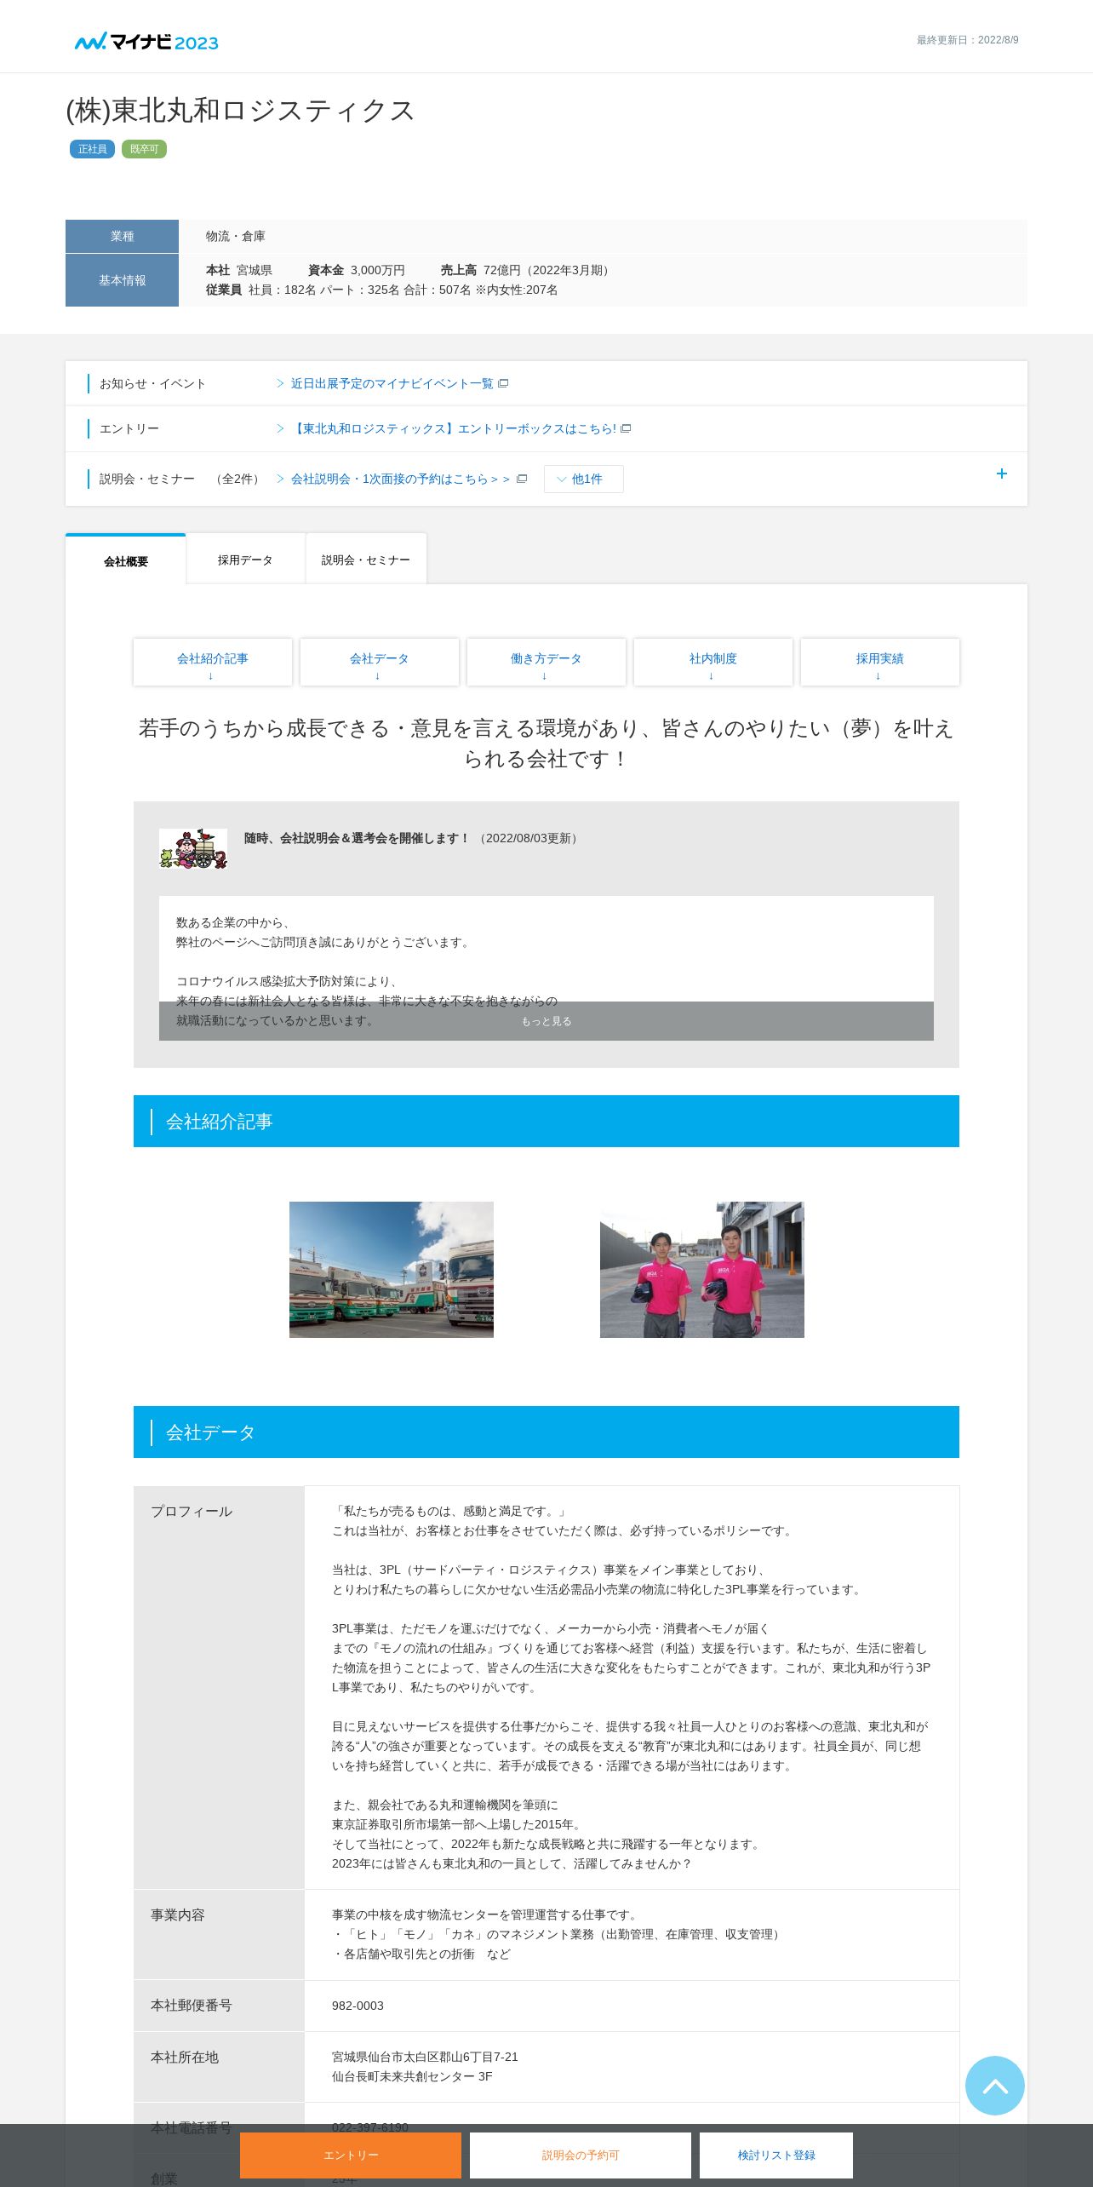The height and width of the screenshot is (2187, 1093).
Task: Click the 本社所在地 row label
Action: click(185, 2057)
